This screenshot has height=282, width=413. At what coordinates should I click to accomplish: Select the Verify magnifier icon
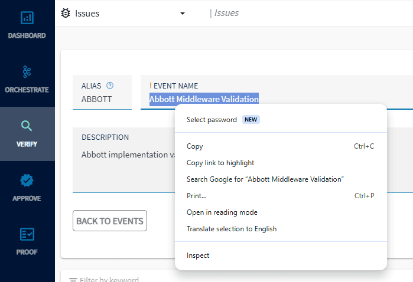(x=27, y=126)
